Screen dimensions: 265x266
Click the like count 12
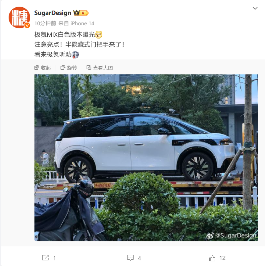point(222,258)
